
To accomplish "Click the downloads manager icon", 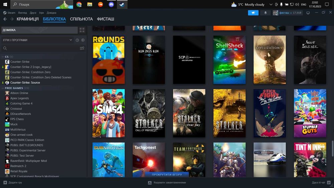I will [150, 182].
